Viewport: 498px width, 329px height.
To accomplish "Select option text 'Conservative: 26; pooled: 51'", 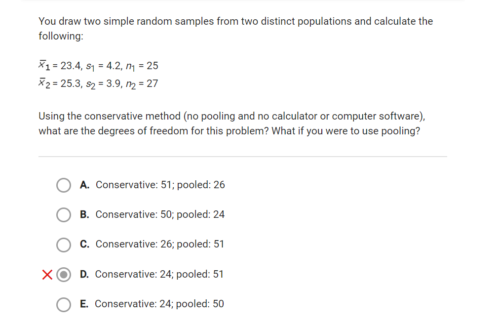I will [160, 244].
